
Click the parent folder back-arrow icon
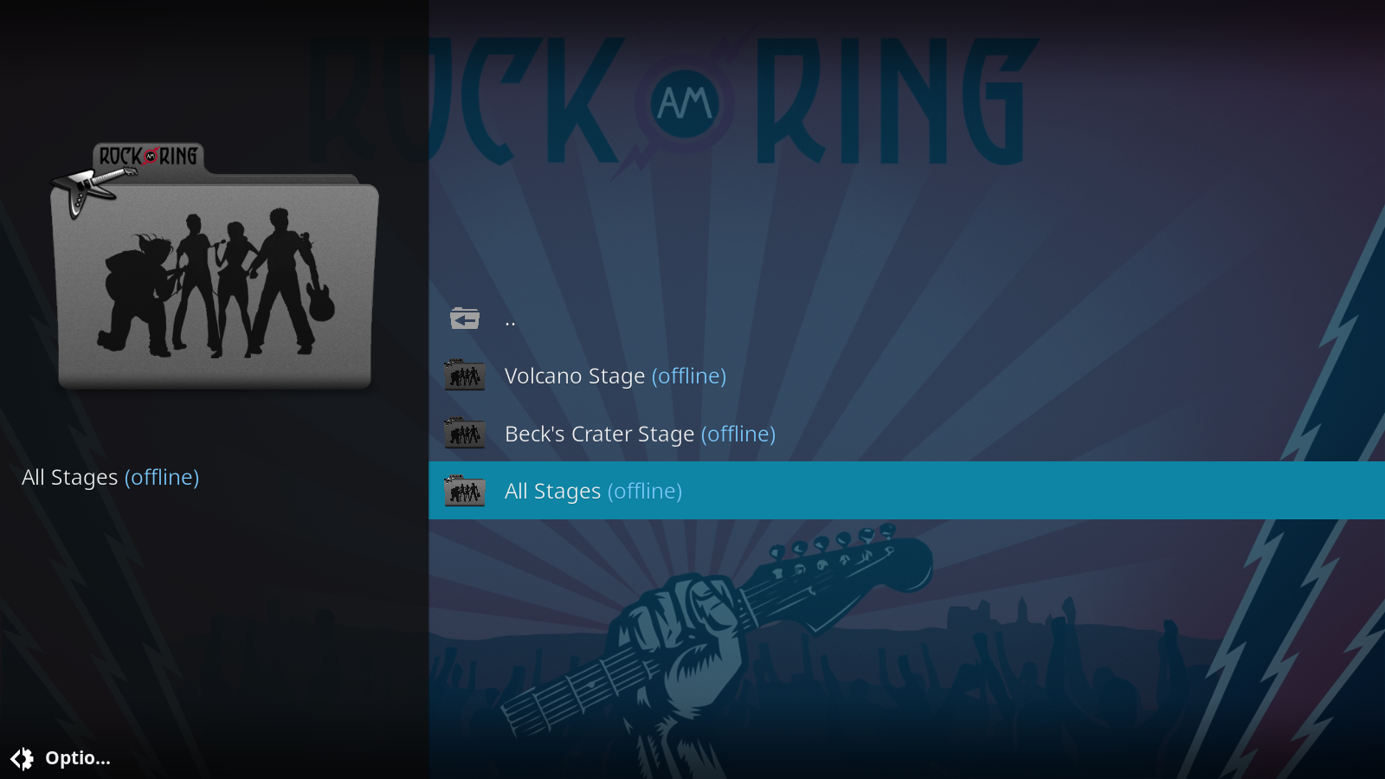click(465, 319)
